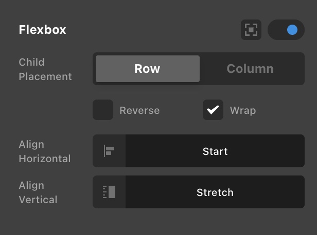The height and width of the screenshot is (235, 317).
Task: Select Row child placement
Action: (147, 69)
